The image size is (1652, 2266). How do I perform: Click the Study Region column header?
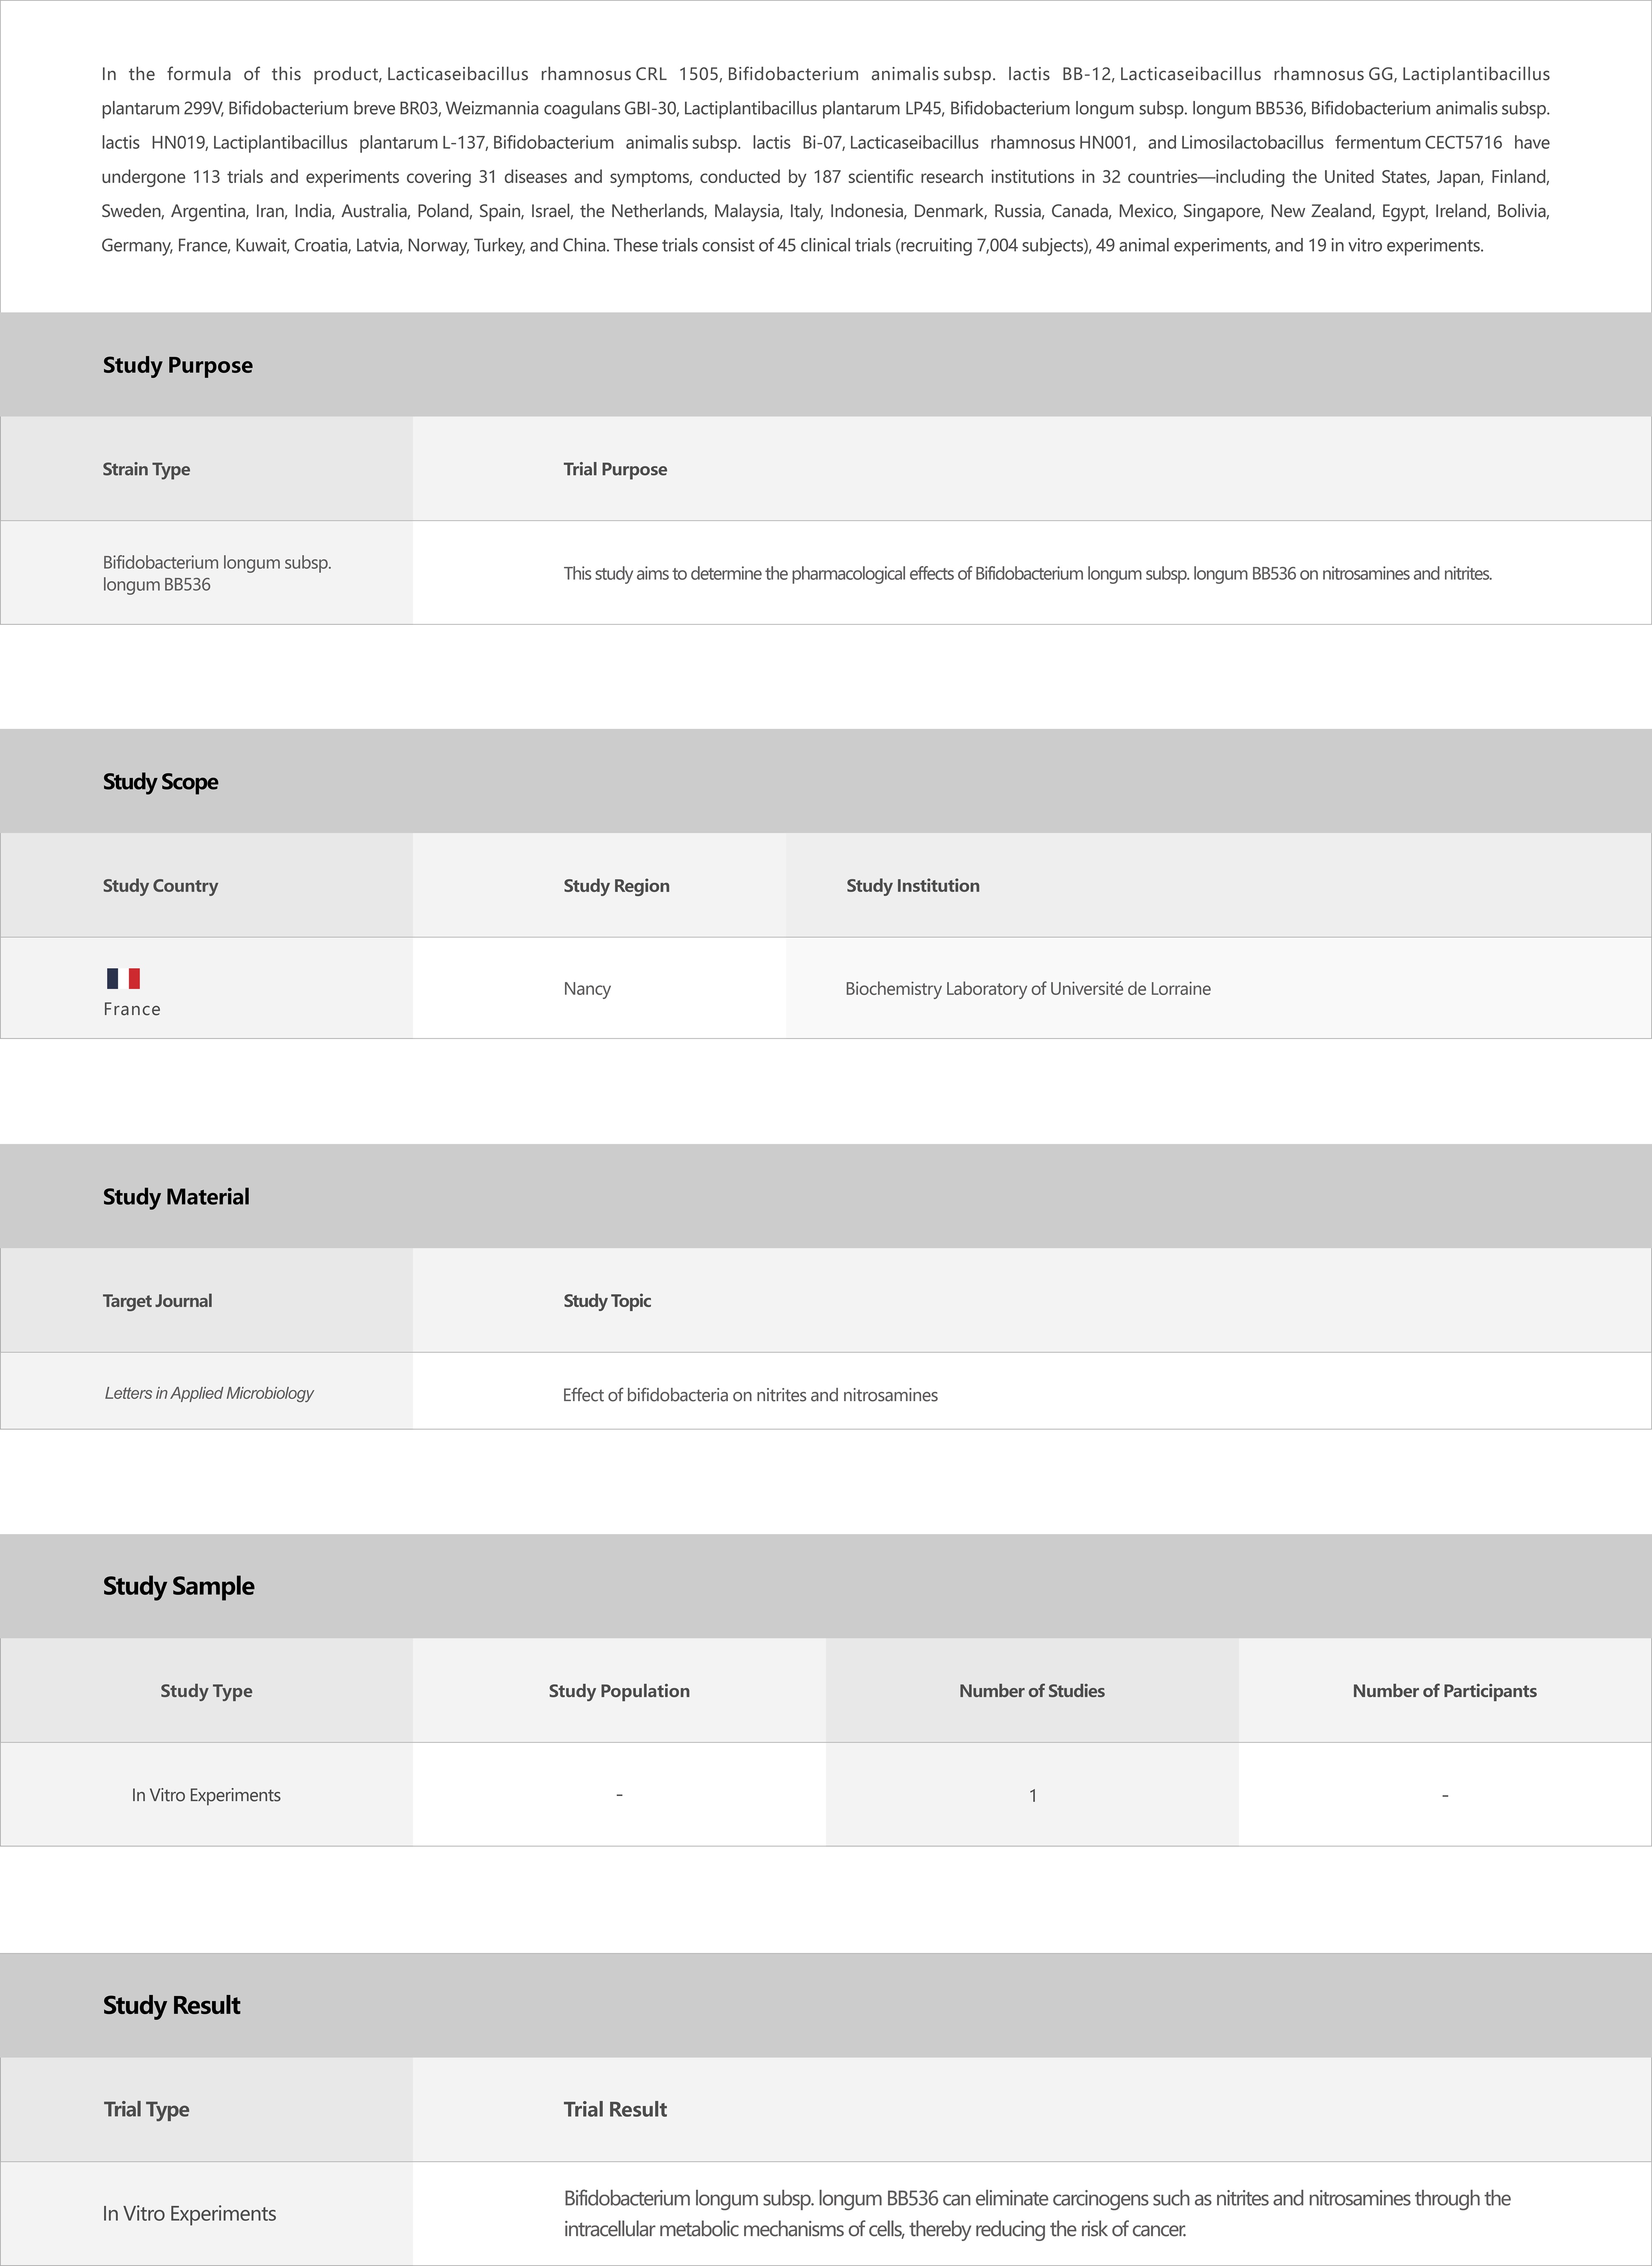pyautogui.click(x=616, y=885)
